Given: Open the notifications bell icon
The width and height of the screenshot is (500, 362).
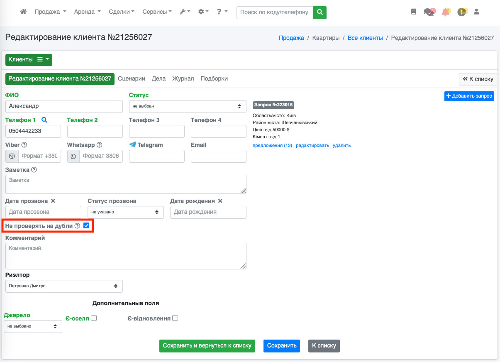Looking at the screenshot, I should pyautogui.click(x=446, y=12).
